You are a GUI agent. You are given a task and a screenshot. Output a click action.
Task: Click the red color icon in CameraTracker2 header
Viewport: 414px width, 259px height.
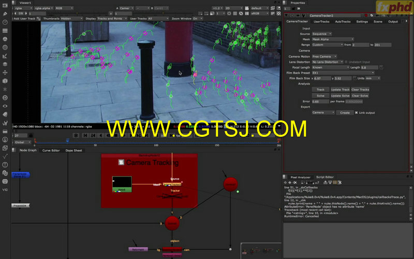366,16
